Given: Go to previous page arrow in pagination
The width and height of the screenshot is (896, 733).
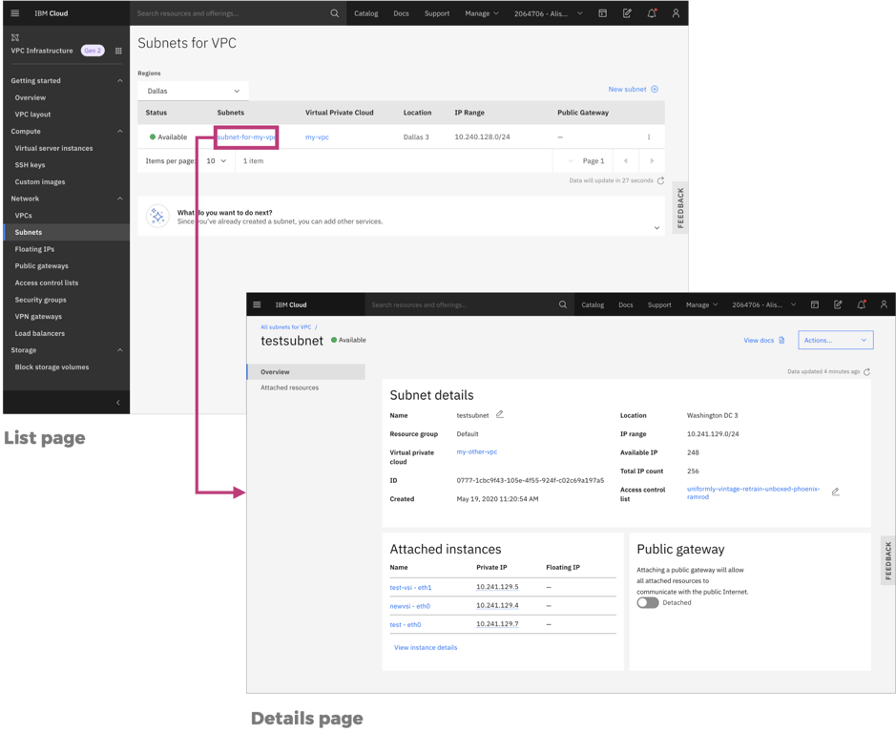Looking at the screenshot, I should pos(626,161).
